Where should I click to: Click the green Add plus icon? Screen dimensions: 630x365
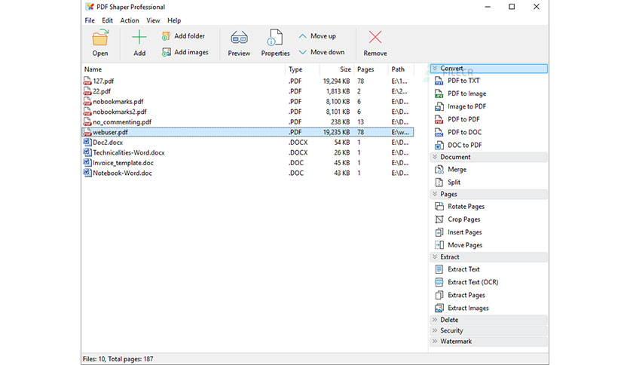coord(139,38)
